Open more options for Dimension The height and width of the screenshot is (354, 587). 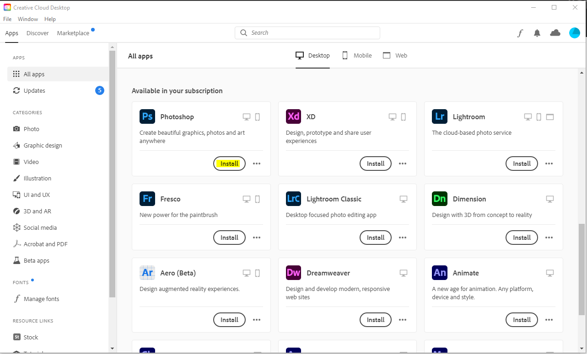pos(549,238)
